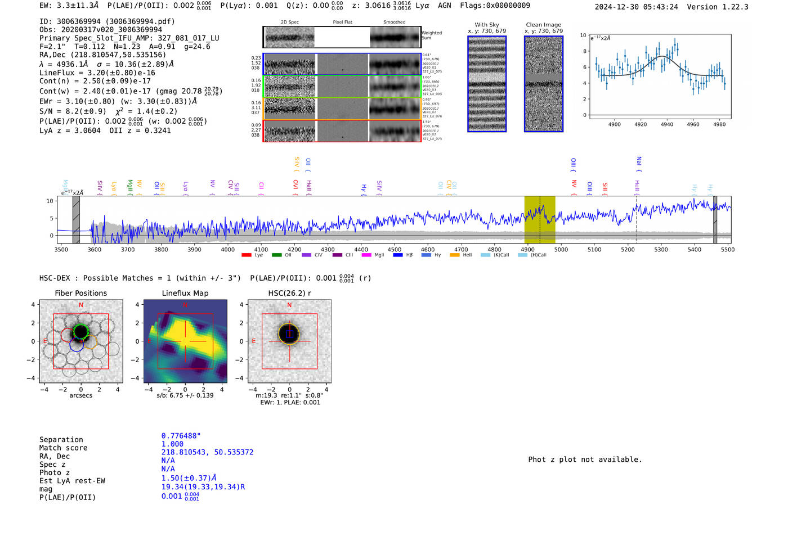Click the Weighted Sum 2D spectrum strip
Screen dimensions: 788x536
(x=342, y=37)
